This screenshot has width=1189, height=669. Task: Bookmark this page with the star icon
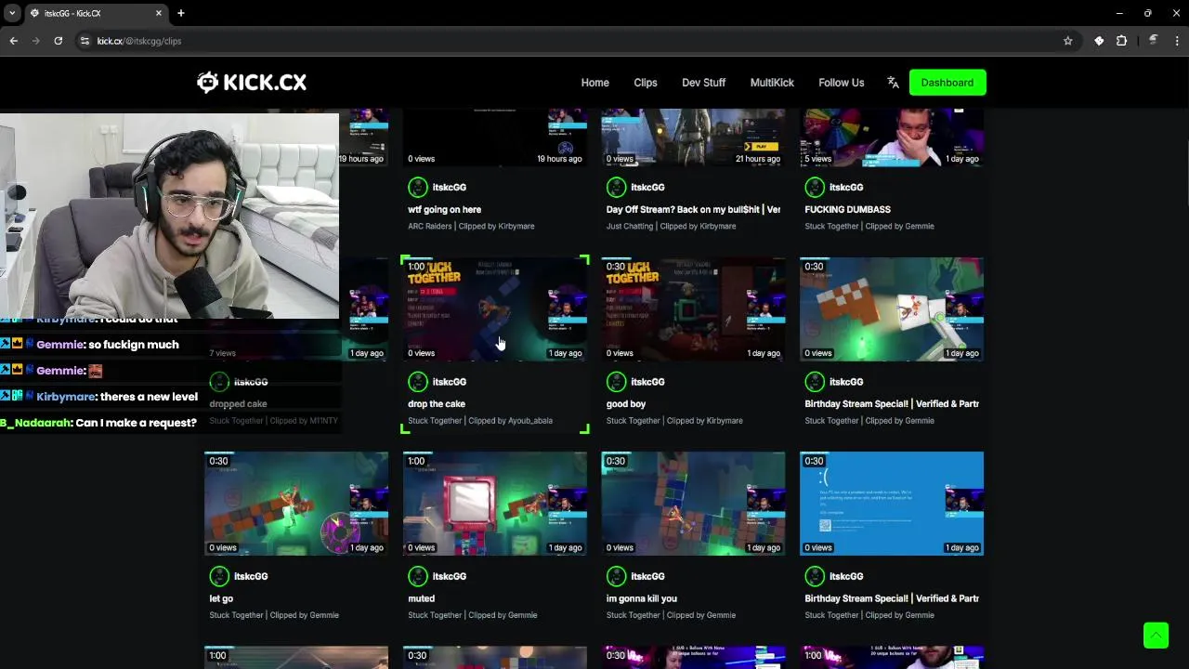coord(1068,41)
